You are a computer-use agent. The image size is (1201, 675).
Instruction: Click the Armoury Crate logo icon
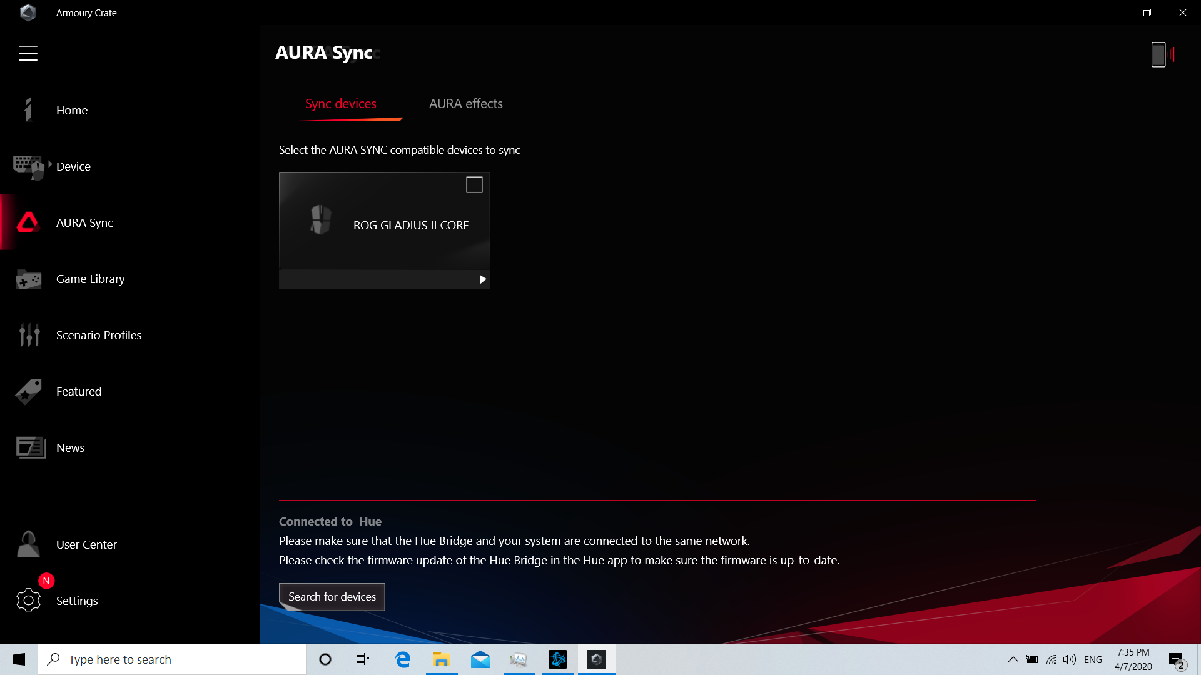28,12
